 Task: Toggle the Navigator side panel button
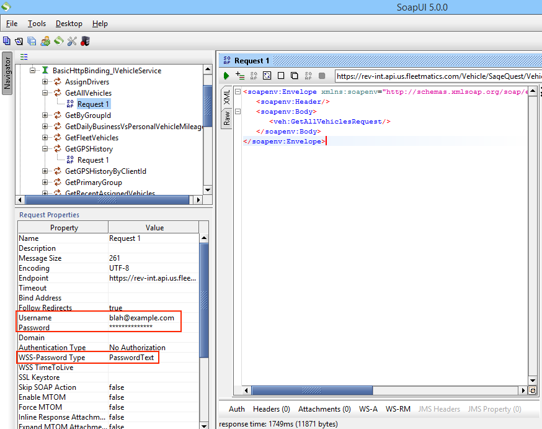tap(7, 73)
